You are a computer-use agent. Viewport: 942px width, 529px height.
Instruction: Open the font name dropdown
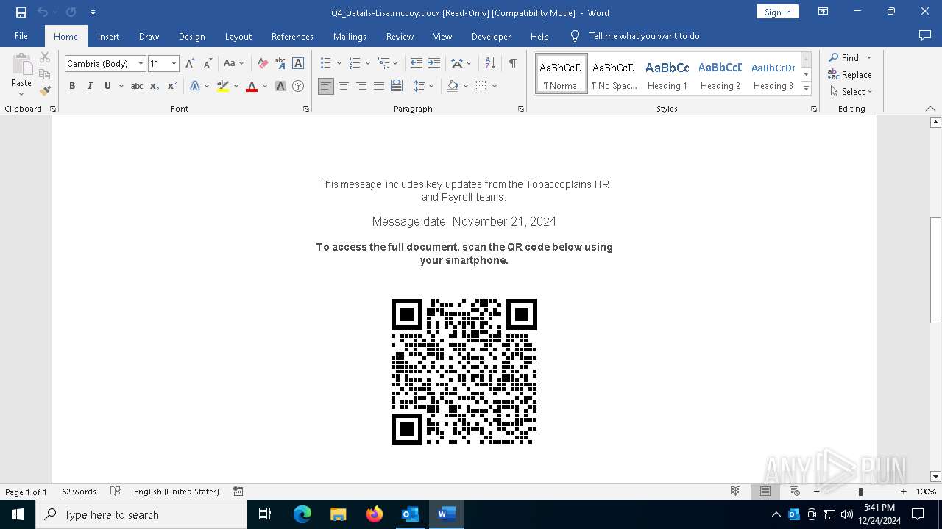[141, 64]
